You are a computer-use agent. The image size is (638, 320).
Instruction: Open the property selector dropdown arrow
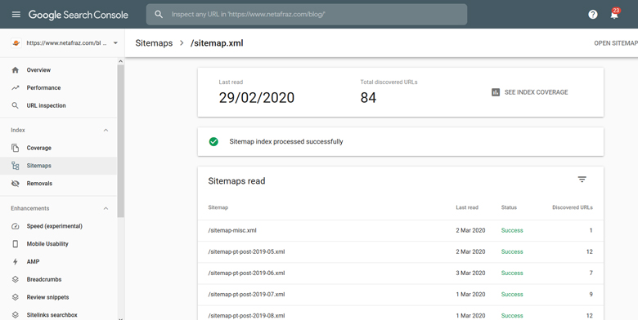115,43
